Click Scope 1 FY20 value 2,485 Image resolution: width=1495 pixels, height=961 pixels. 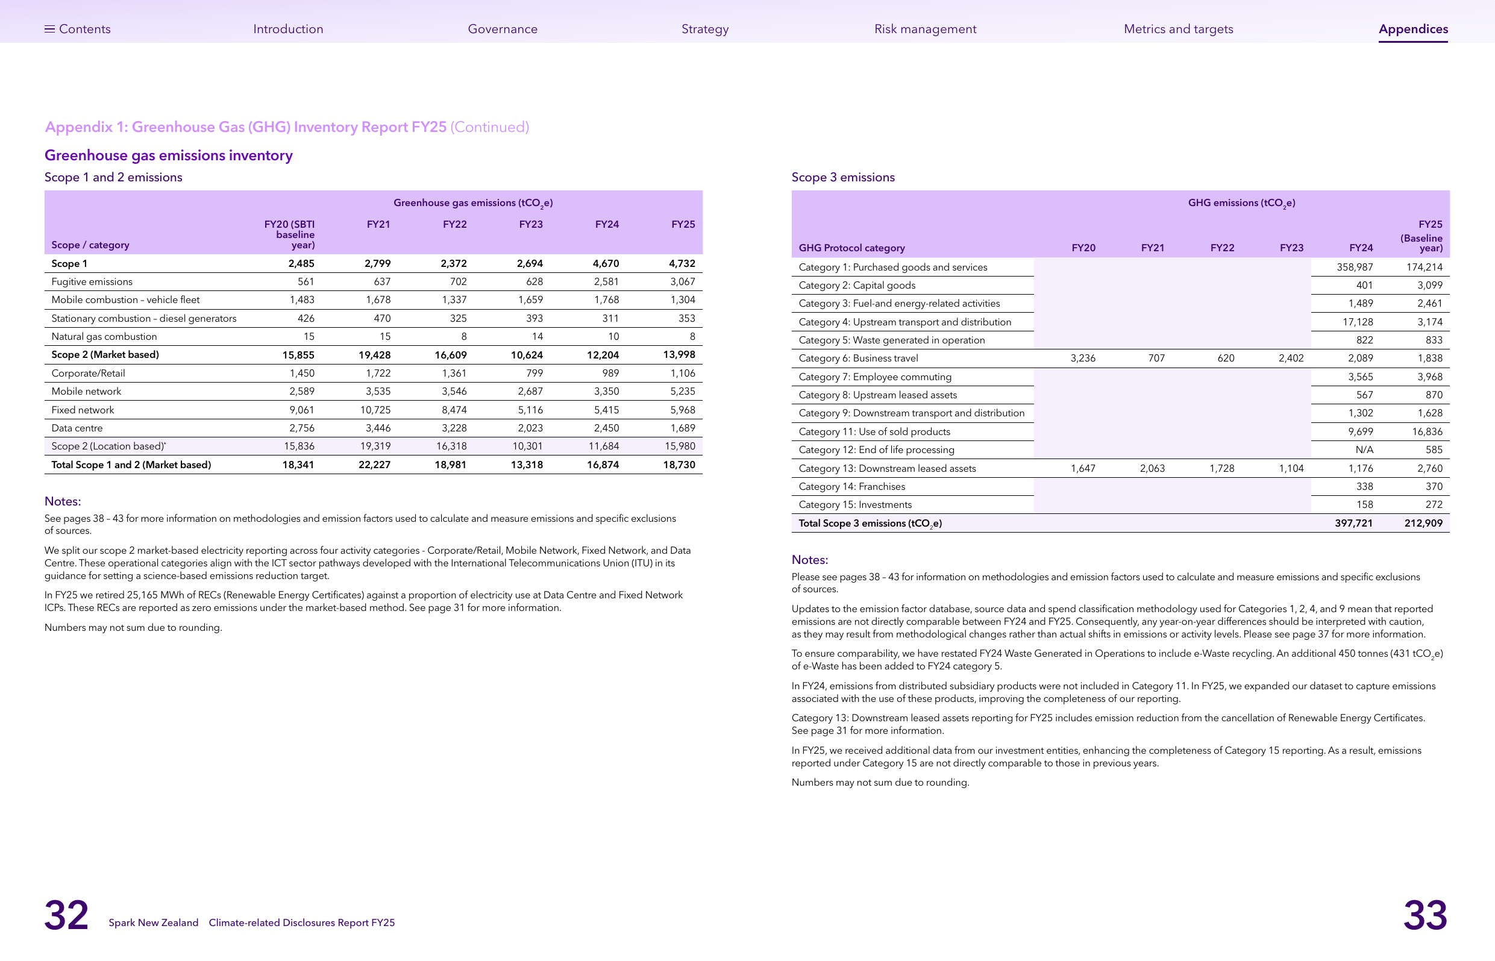(301, 264)
